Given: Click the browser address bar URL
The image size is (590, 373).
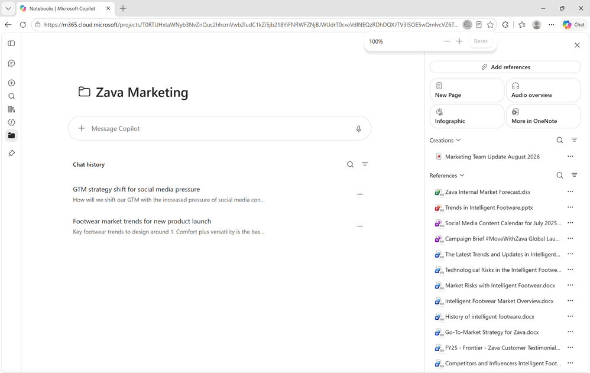Looking at the screenshot, I should [x=251, y=25].
